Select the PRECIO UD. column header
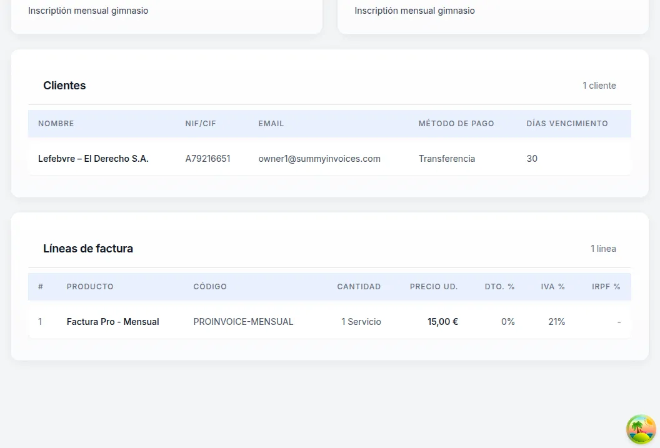This screenshot has width=660, height=448. click(x=434, y=287)
